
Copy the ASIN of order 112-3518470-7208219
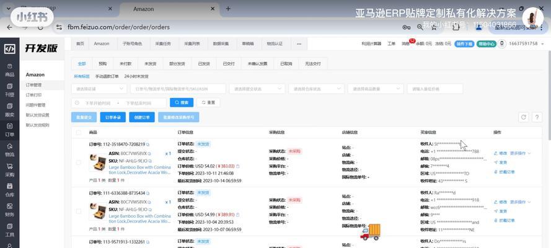click(149, 154)
